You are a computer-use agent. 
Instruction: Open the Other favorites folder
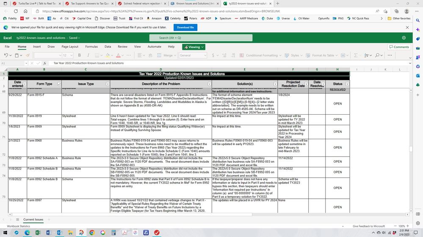tap(399, 19)
